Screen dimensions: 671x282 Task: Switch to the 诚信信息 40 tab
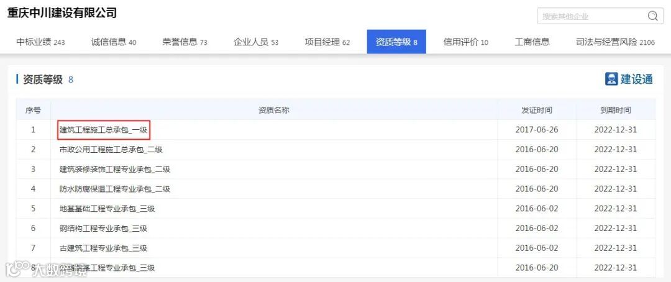pos(114,42)
